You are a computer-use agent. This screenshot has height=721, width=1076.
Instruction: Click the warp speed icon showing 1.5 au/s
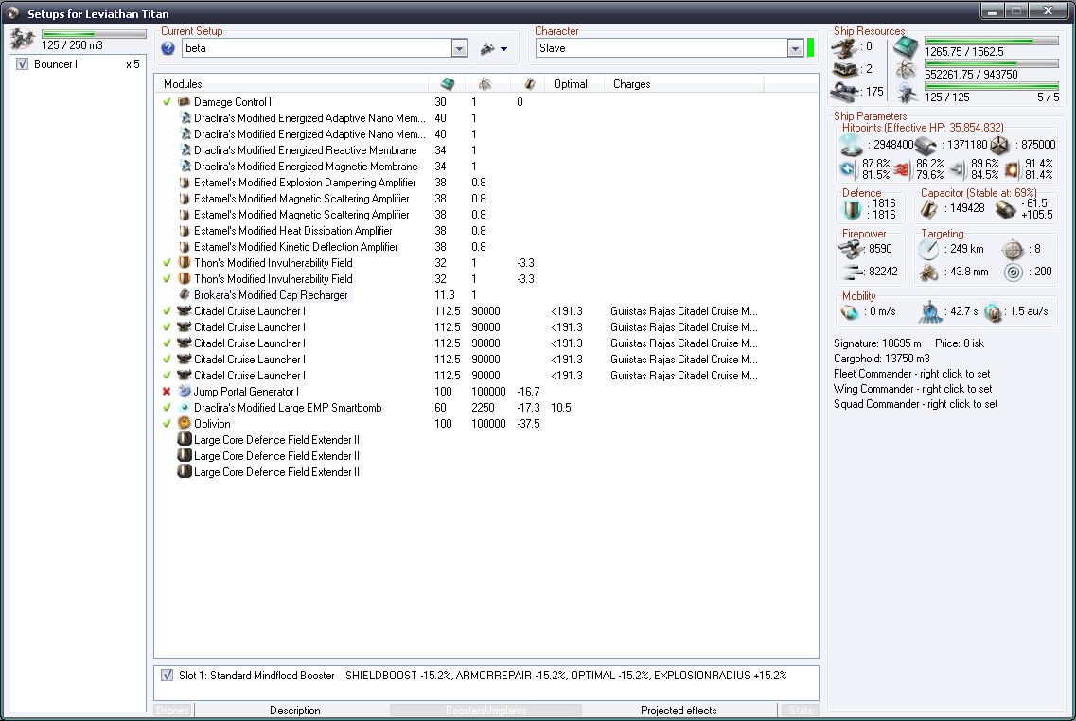pos(993,312)
